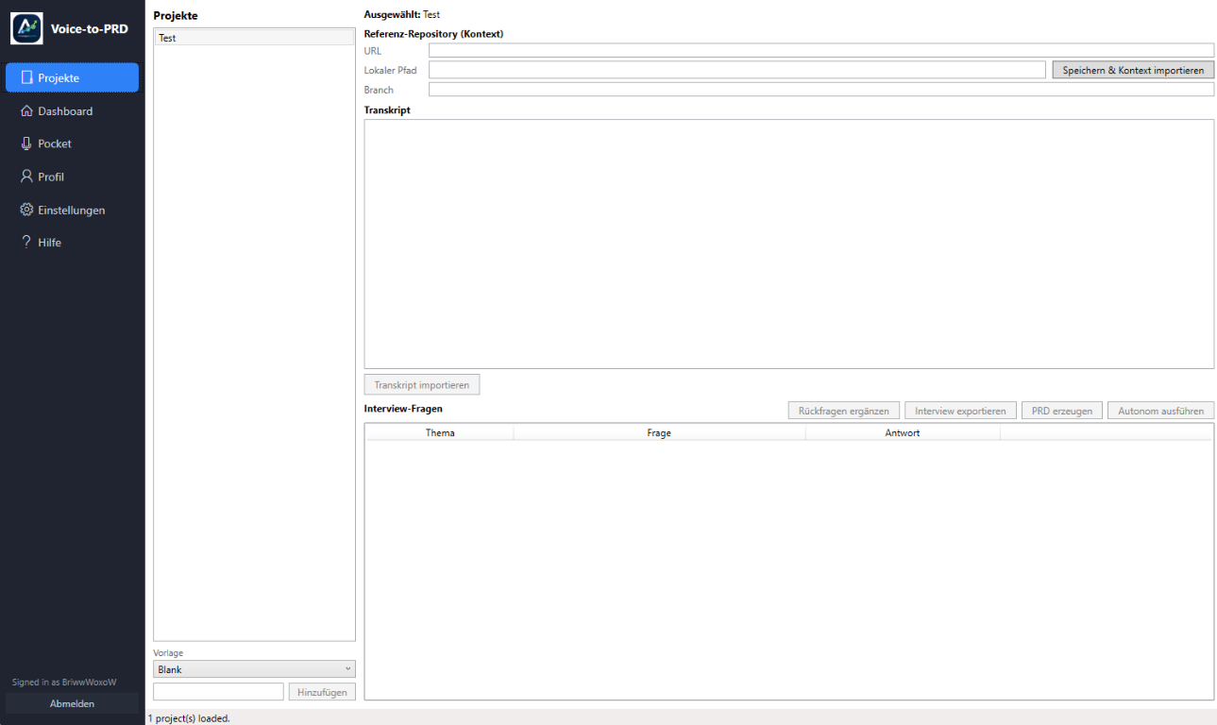The height and width of the screenshot is (725, 1217).
Task: Click Transkript importieren button
Action: pyautogui.click(x=422, y=385)
